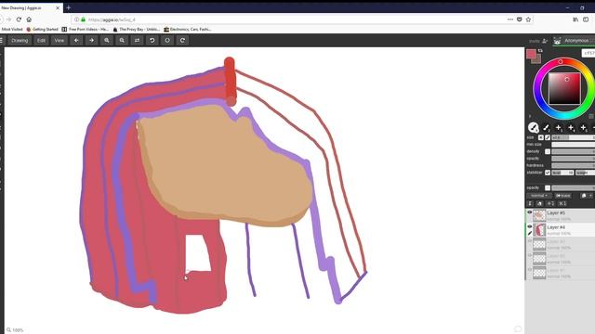Click the erase layer button
Image resolution: width=595 pixels, height=334 pixels.
coord(563,196)
